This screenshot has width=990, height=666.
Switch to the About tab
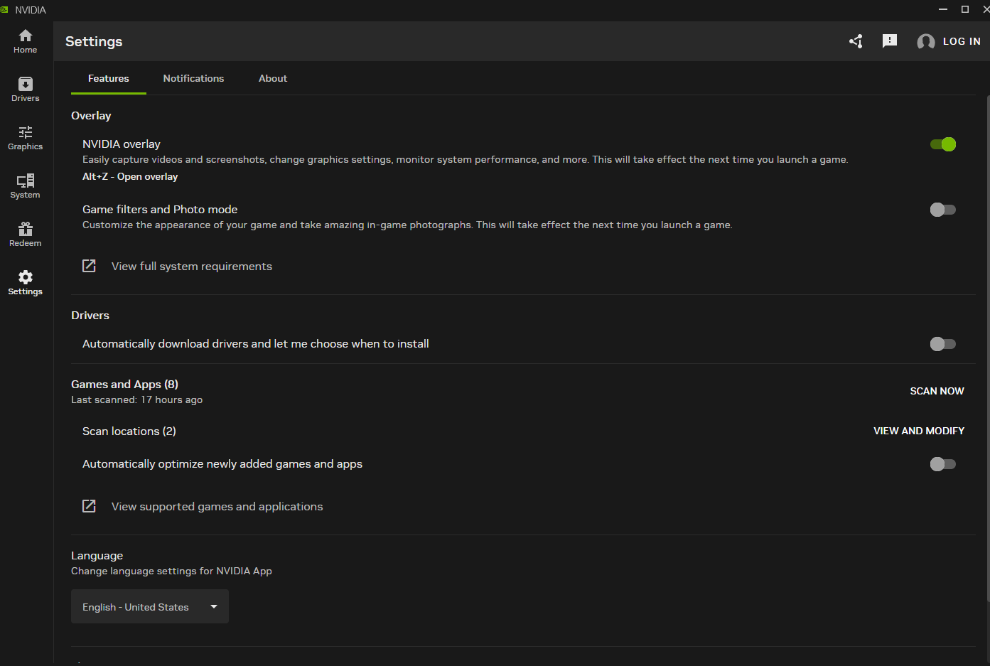[x=273, y=78]
